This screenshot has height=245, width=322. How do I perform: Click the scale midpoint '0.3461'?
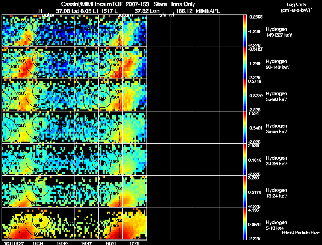point(256,128)
